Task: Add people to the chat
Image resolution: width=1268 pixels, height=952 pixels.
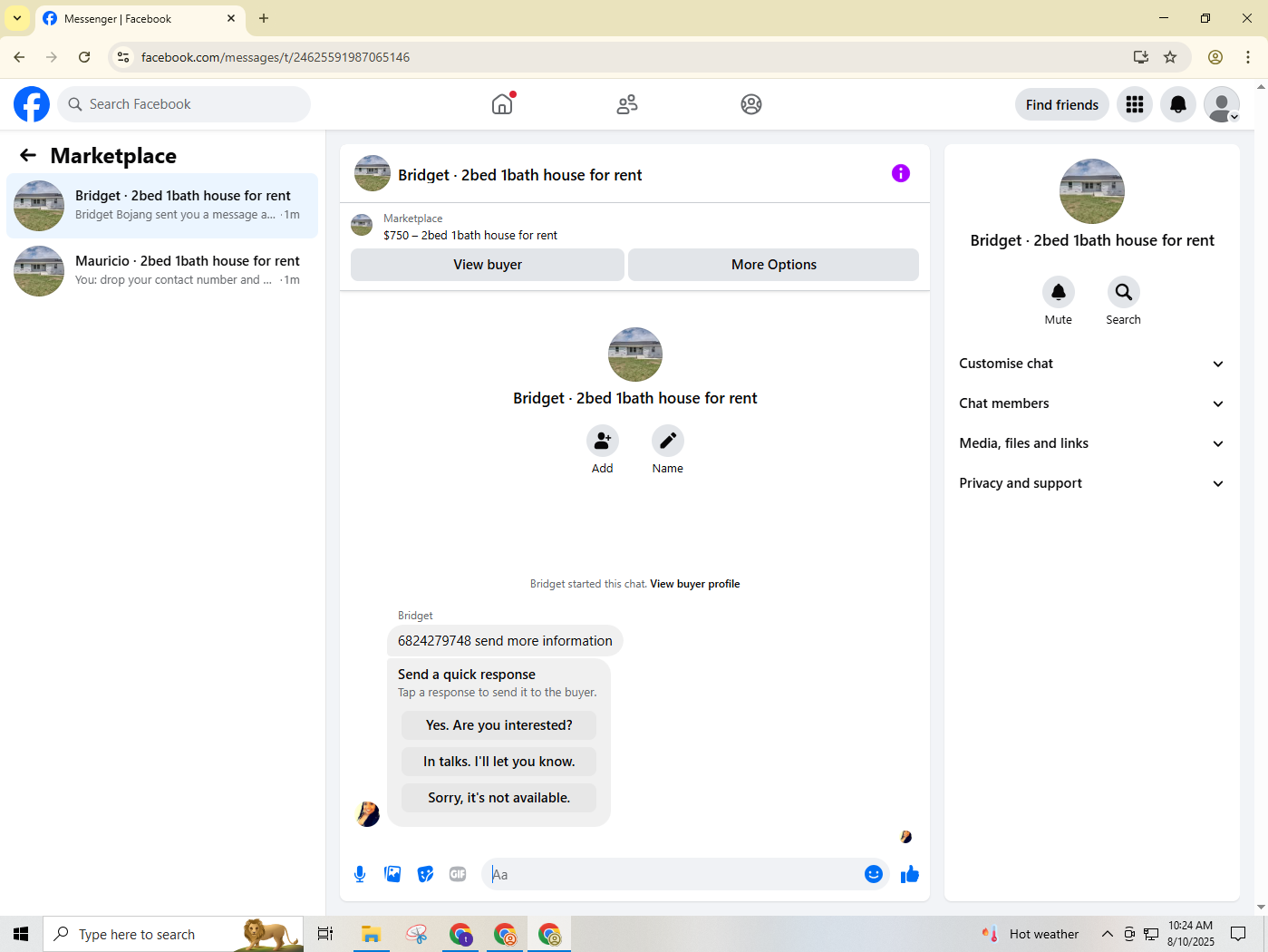Action: (x=603, y=441)
